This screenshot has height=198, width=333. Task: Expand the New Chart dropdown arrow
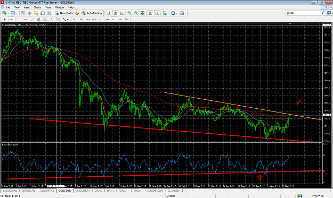point(8,13)
